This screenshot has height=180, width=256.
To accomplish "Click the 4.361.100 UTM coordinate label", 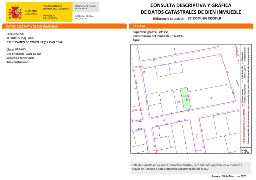I will 138,67.
